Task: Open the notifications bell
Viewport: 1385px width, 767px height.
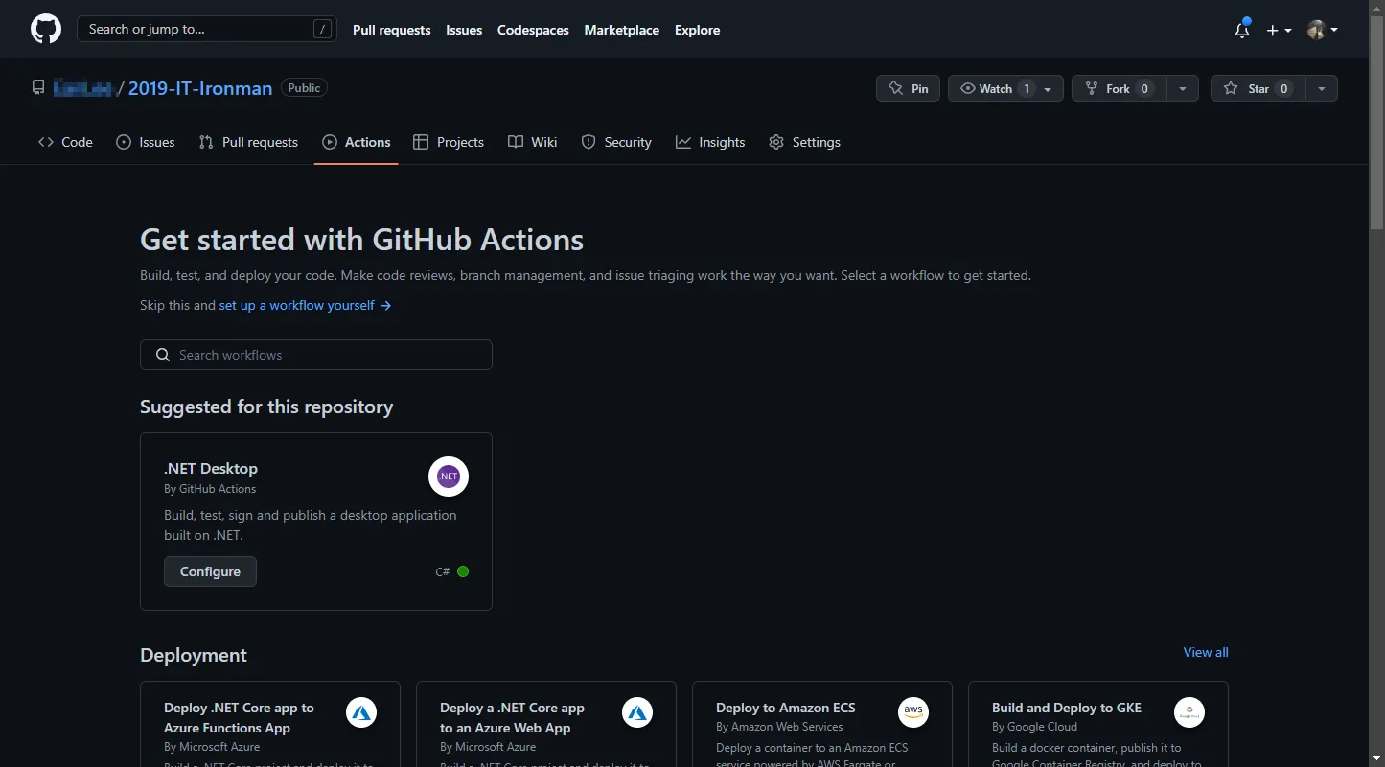Action: tap(1241, 30)
